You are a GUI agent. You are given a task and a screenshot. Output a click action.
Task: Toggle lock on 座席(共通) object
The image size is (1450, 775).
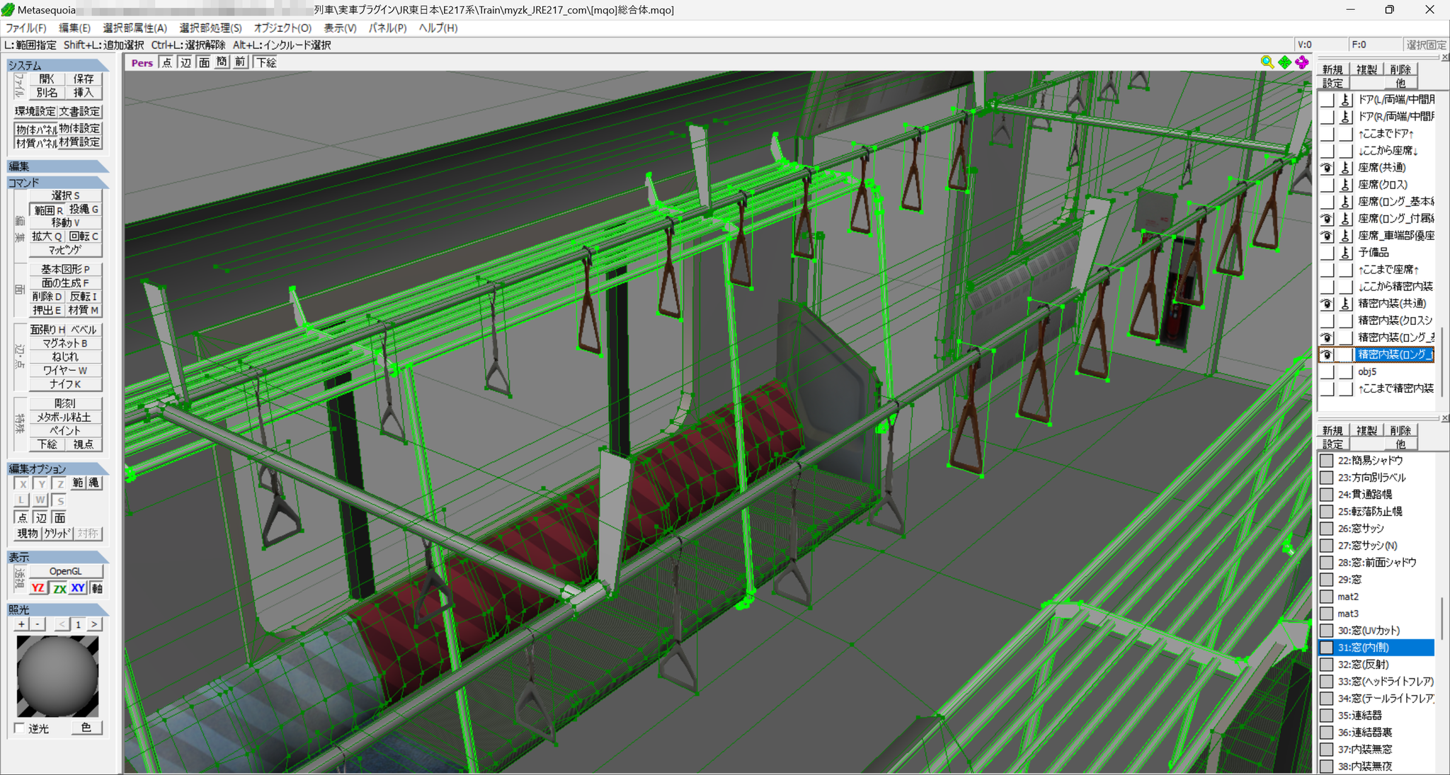point(1345,168)
